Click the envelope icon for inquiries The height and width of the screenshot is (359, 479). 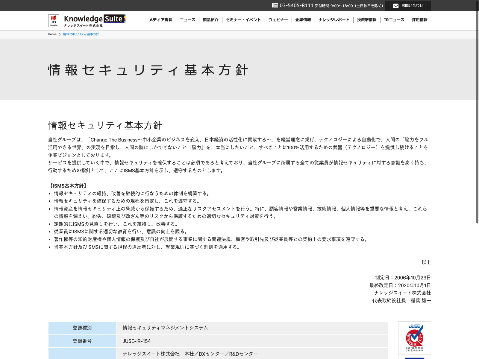396,6
